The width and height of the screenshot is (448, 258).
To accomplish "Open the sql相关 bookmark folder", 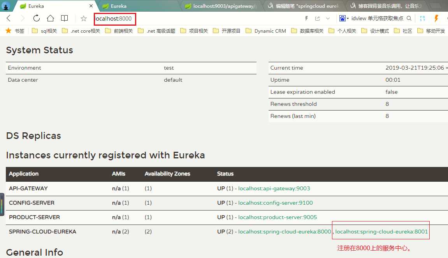I will (44, 31).
